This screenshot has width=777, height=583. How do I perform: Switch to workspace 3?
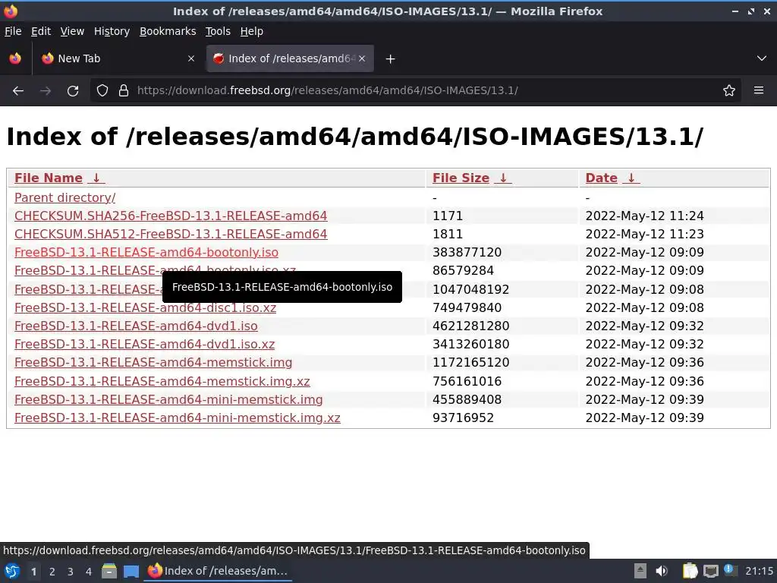[71, 572]
